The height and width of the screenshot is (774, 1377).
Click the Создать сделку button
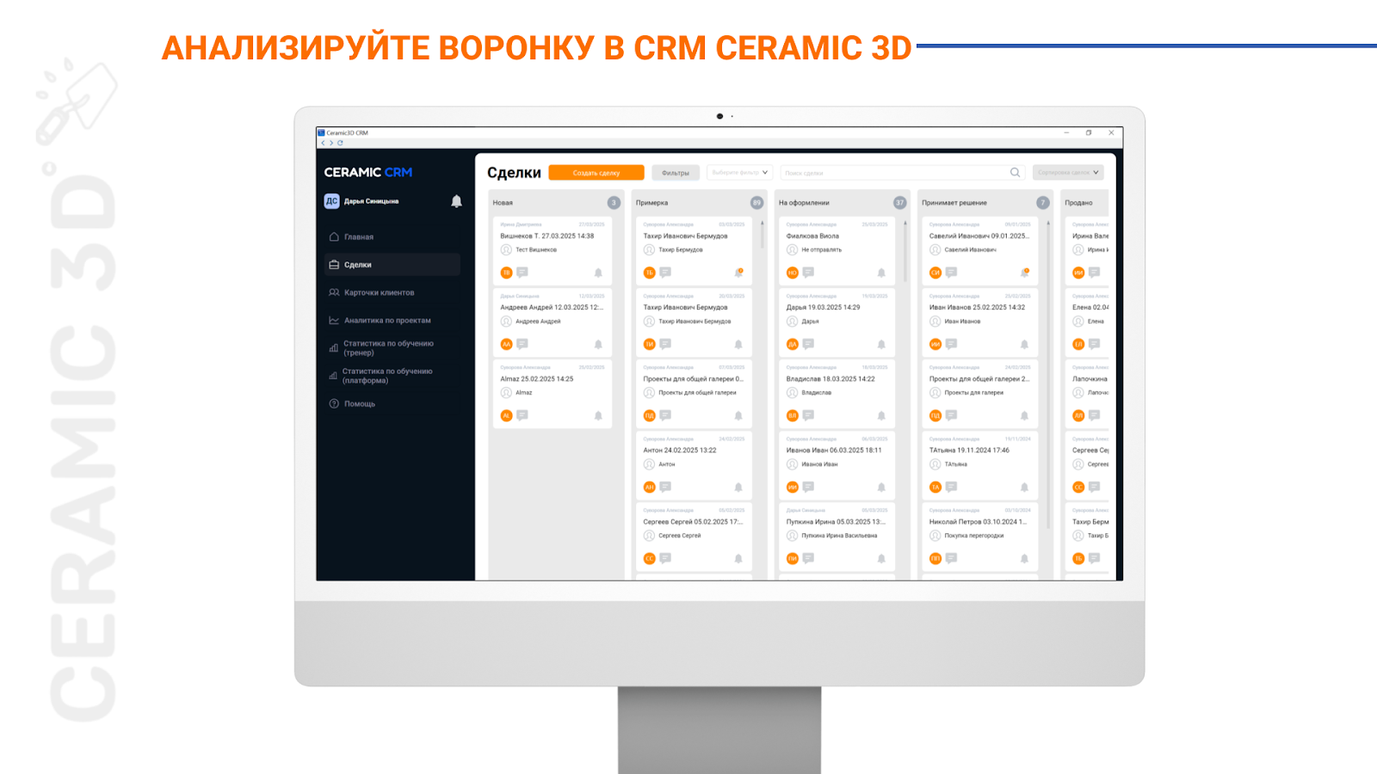click(596, 173)
